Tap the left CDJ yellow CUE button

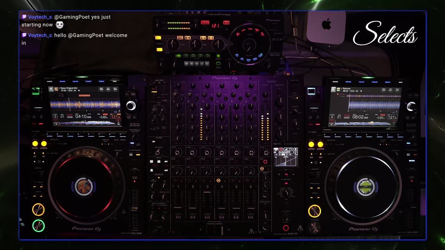pyautogui.click(x=38, y=209)
